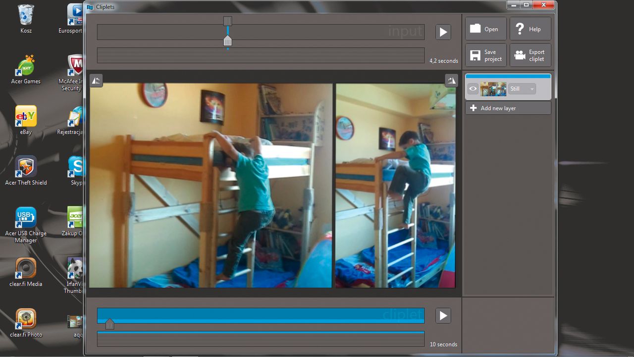Click the cliplet timeline handle
Screen dimensions: 634x357
coord(110,324)
